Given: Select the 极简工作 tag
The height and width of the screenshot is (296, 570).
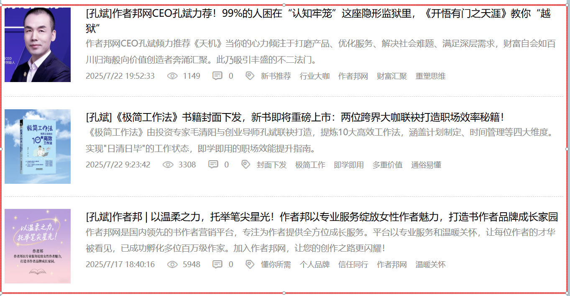Looking at the screenshot, I should tap(310, 165).
